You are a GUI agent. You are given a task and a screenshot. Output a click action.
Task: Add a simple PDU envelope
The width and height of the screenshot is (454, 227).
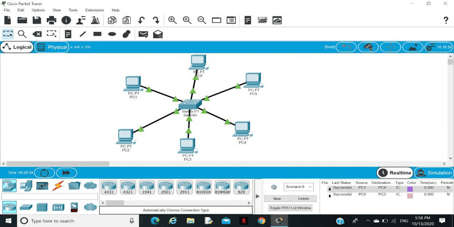click(143, 35)
